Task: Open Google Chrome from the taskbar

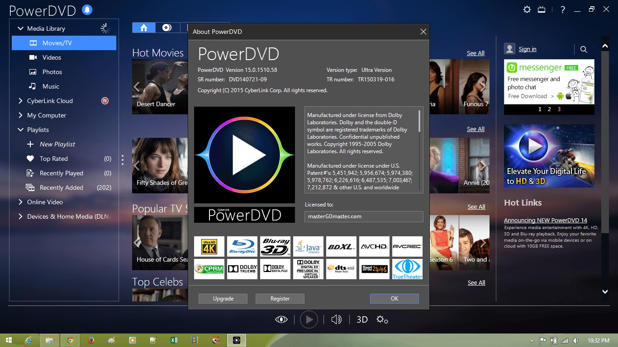Action: click(70, 340)
